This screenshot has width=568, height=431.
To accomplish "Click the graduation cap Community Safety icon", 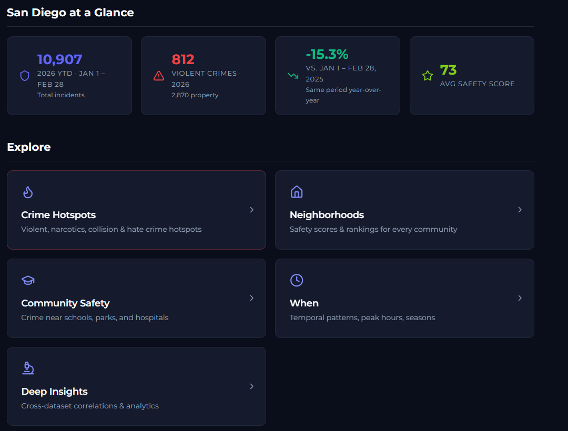I will [x=28, y=280].
